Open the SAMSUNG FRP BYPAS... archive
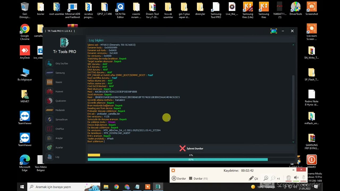Viewport: 340px width, 191px height. pos(312,142)
